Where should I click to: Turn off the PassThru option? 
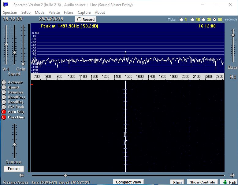(4, 117)
